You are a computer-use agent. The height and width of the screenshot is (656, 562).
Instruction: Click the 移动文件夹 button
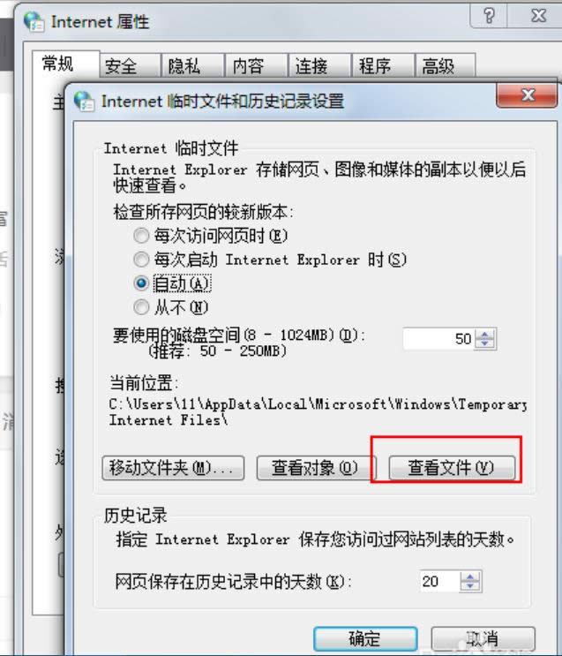[x=173, y=467]
